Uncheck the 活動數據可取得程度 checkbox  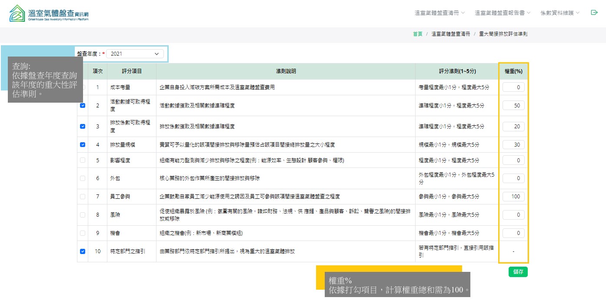tap(83, 105)
